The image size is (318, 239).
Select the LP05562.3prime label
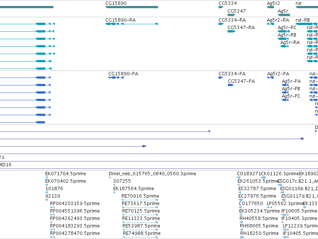[x=285, y=203]
